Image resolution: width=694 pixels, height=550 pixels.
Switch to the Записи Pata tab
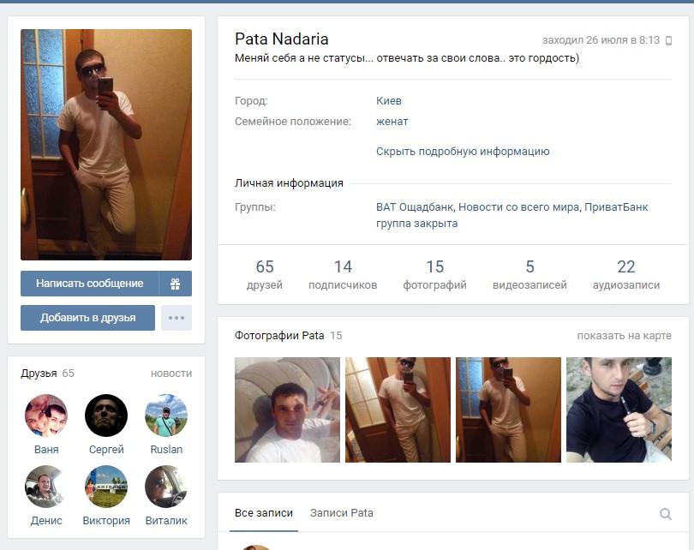[x=341, y=513]
